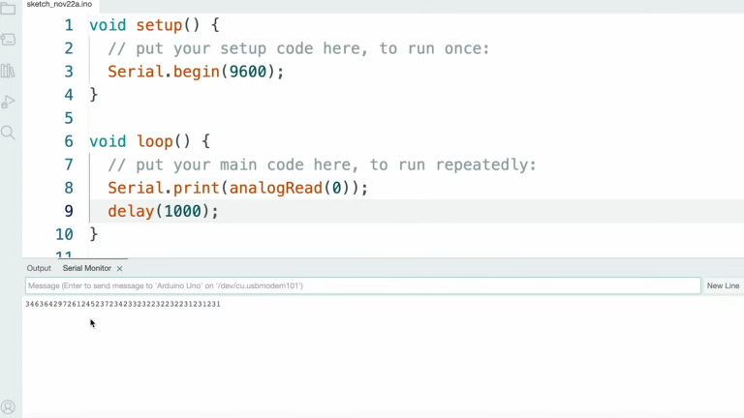Image resolution: width=744 pixels, height=418 pixels.
Task: Place cursor in 'void loop() {' line
Action: click(x=149, y=141)
